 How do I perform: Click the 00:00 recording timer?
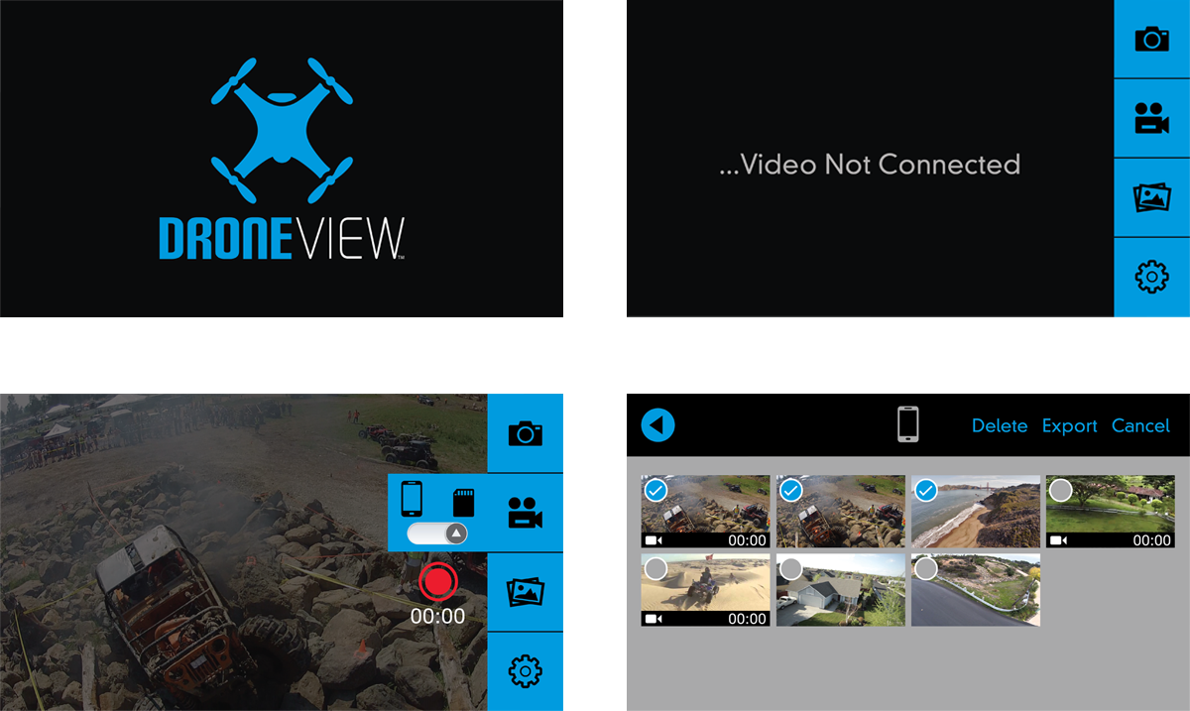(x=438, y=616)
